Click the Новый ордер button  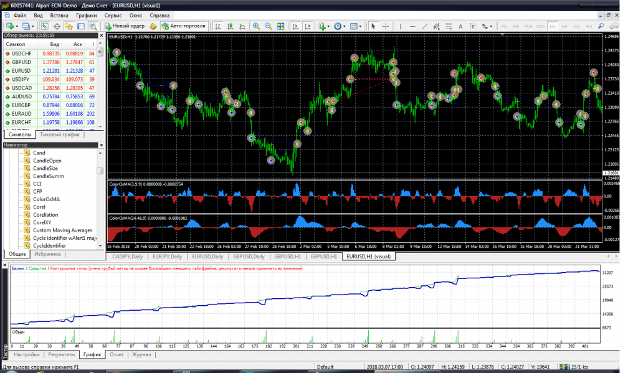pyautogui.click(x=125, y=26)
